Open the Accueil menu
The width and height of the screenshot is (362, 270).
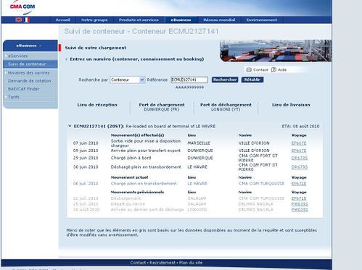(62, 20)
